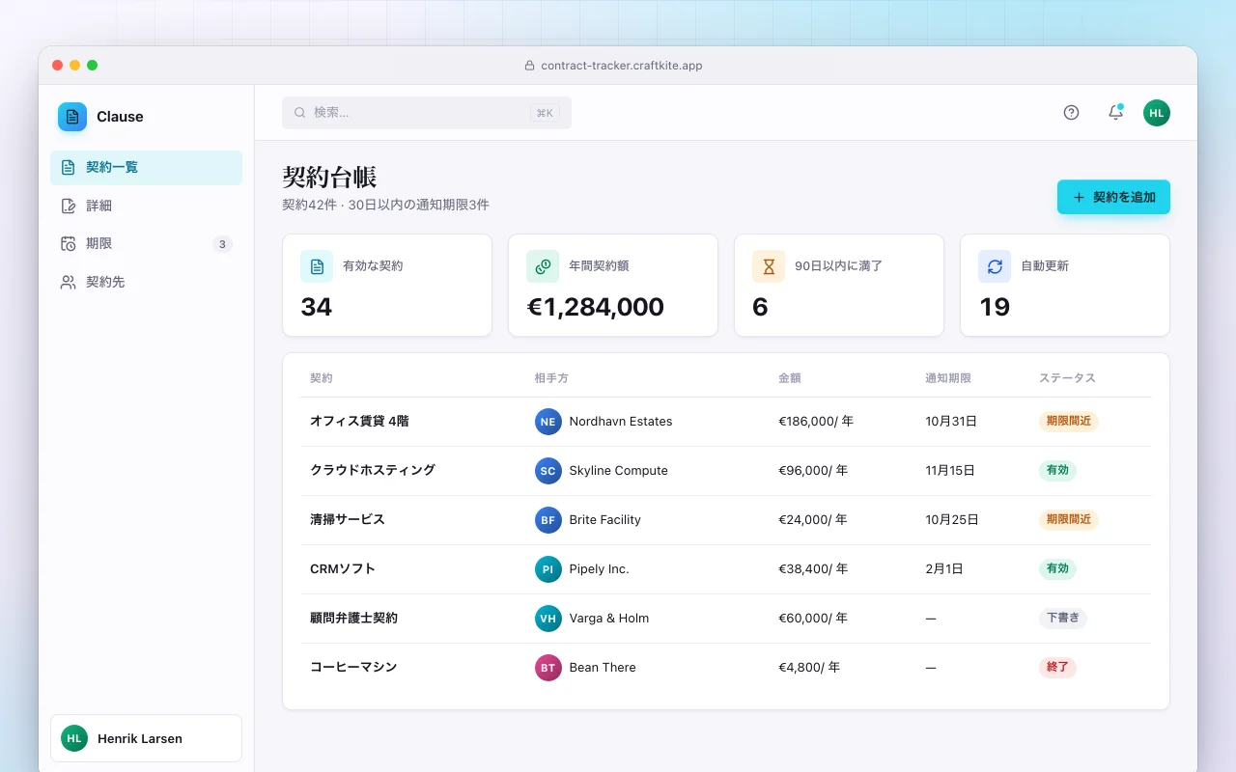The width and height of the screenshot is (1236, 772).
Task: Sort by the 通知期限 column header
Action: coord(948,378)
